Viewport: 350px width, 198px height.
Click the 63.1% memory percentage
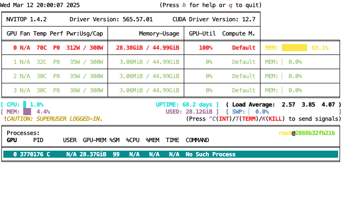[x=320, y=48]
